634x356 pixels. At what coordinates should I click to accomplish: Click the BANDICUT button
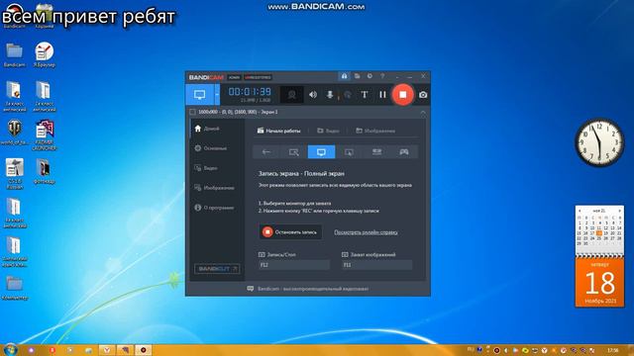point(217,268)
